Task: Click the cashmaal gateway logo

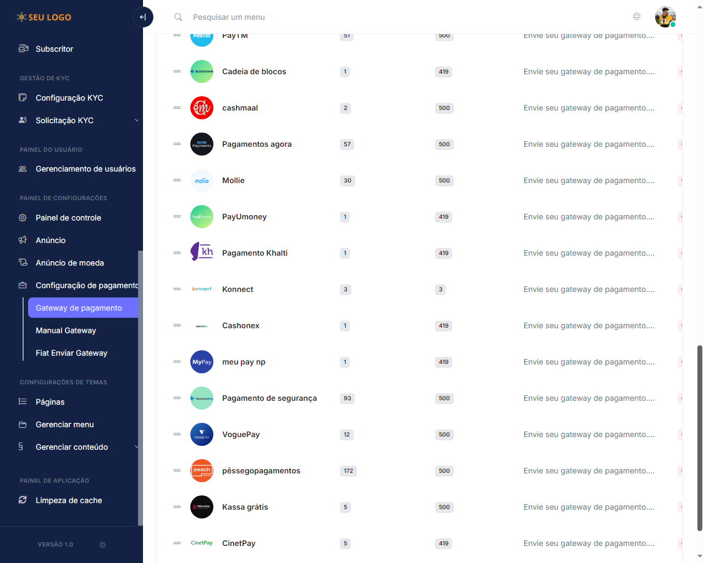Action: pos(202,108)
